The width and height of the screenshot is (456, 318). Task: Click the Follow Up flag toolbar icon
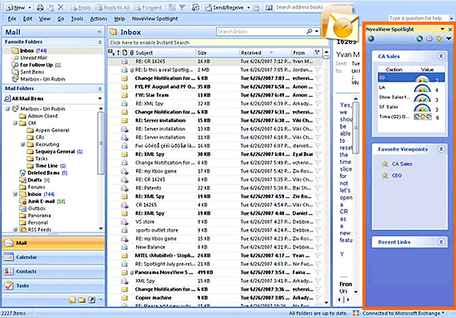pyautogui.click(x=182, y=7)
